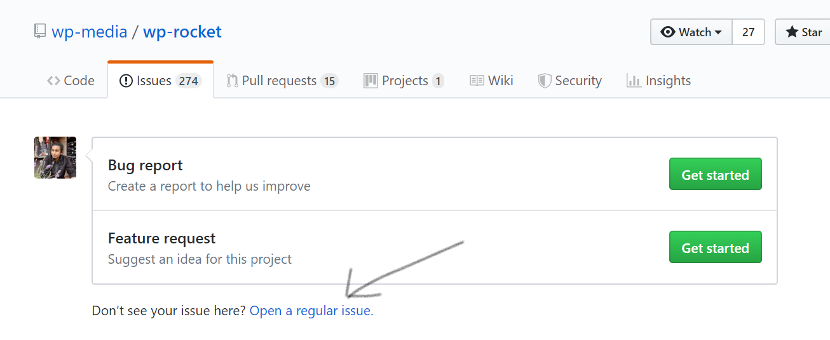
Task: Open the wp-rocket repository link
Action: 182,32
